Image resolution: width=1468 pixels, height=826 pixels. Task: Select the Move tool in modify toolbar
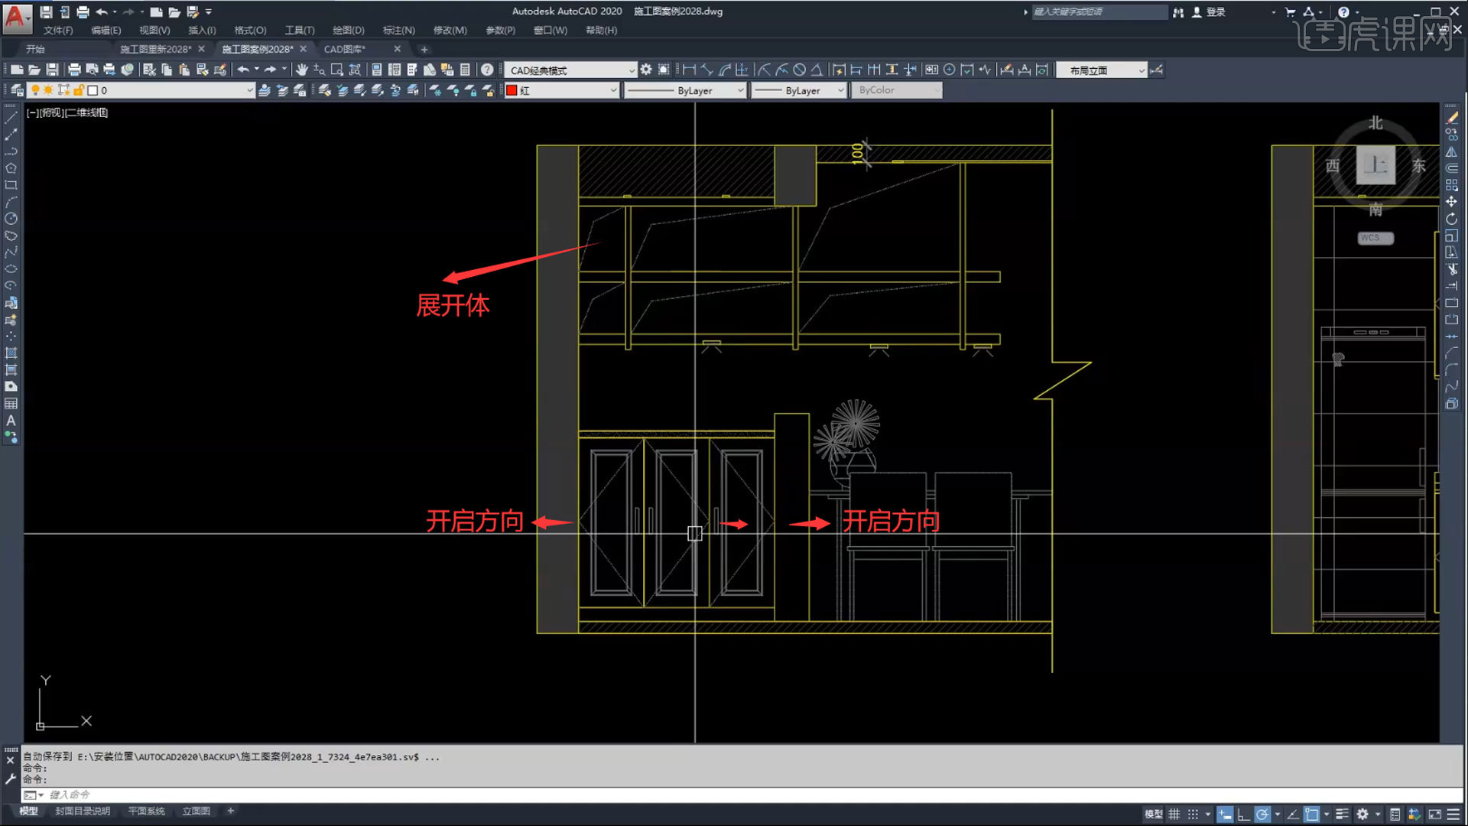coord(1452,202)
